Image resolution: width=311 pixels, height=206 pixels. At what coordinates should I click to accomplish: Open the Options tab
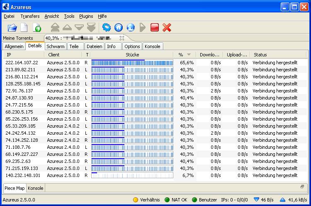[132, 46]
